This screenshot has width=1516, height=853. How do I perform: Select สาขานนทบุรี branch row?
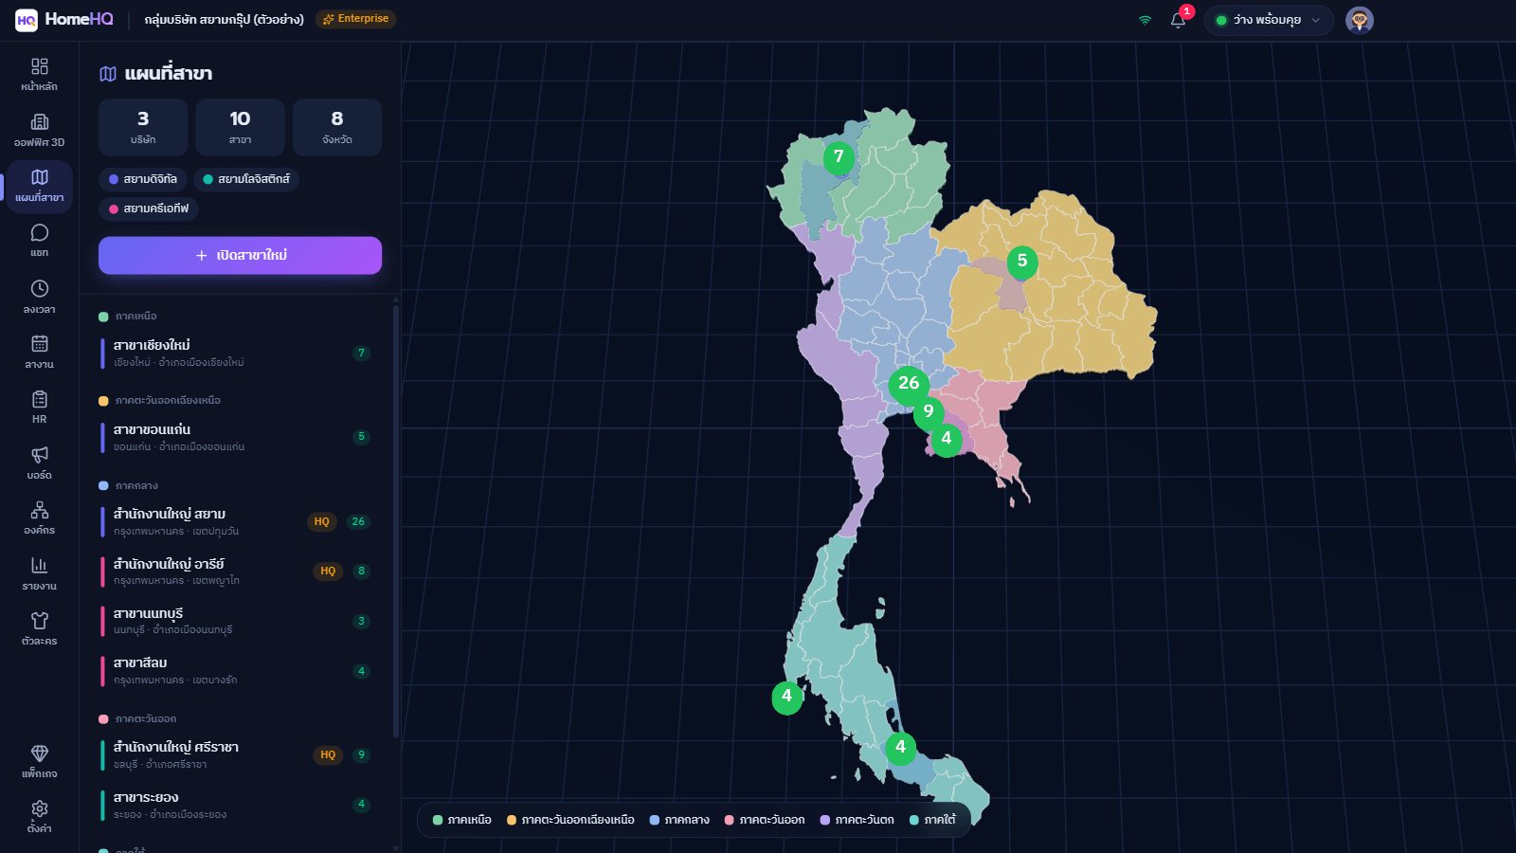[240, 621]
